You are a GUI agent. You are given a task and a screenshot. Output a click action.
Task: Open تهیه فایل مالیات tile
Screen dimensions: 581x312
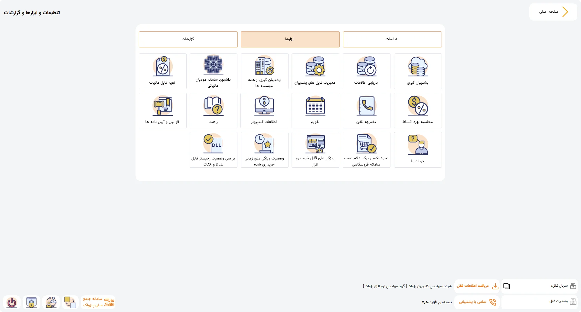(162, 71)
